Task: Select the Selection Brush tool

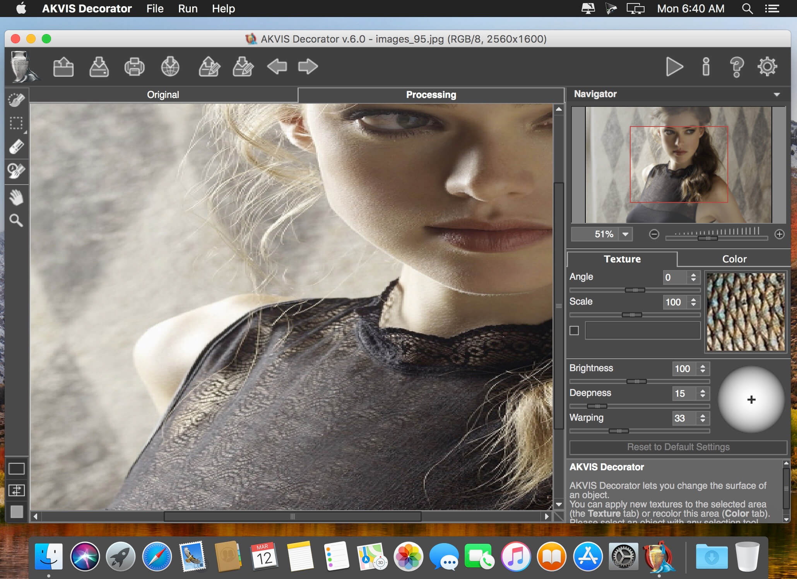Action: [x=16, y=100]
